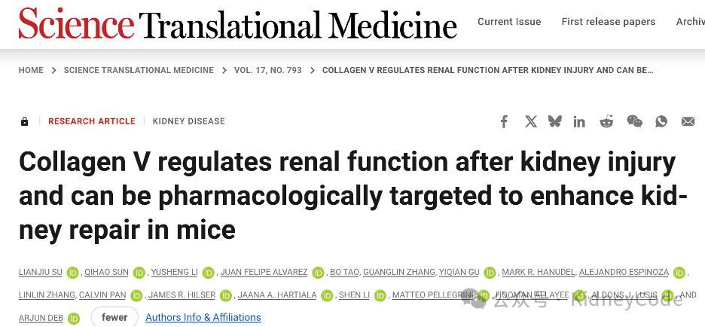Click the Science Translational Medicine logo

coord(238,23)
